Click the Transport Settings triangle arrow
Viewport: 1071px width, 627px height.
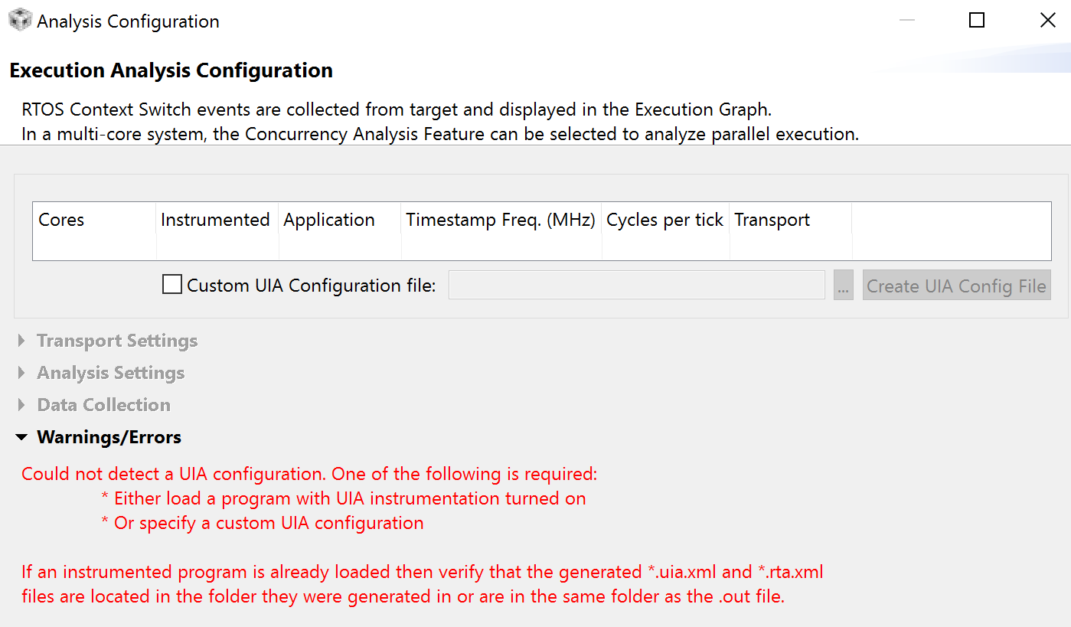(x=21, y=341)
